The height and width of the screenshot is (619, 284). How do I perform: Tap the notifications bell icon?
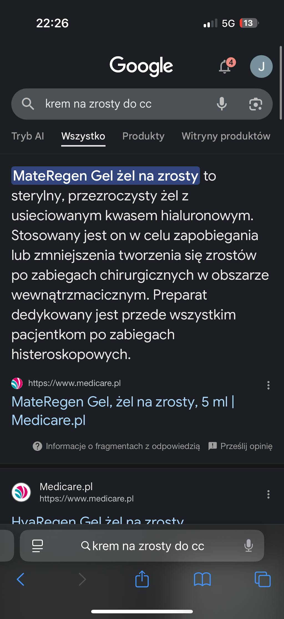click(225, 67)
